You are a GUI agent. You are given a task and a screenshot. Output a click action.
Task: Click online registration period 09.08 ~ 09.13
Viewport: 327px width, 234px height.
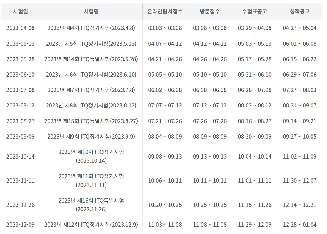(x=165, y=156)
